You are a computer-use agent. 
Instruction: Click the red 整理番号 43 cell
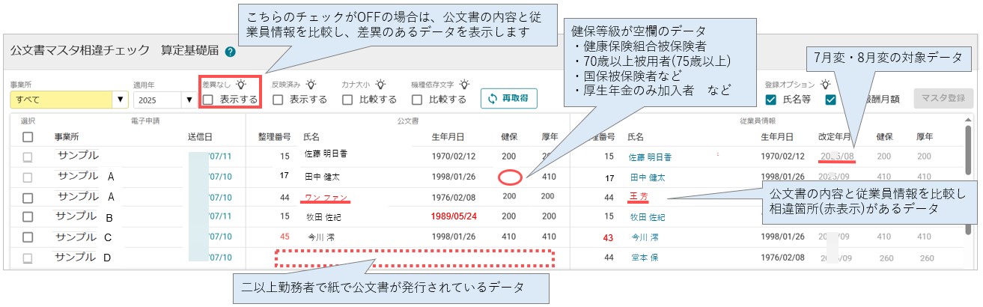(x=608, y=237)
